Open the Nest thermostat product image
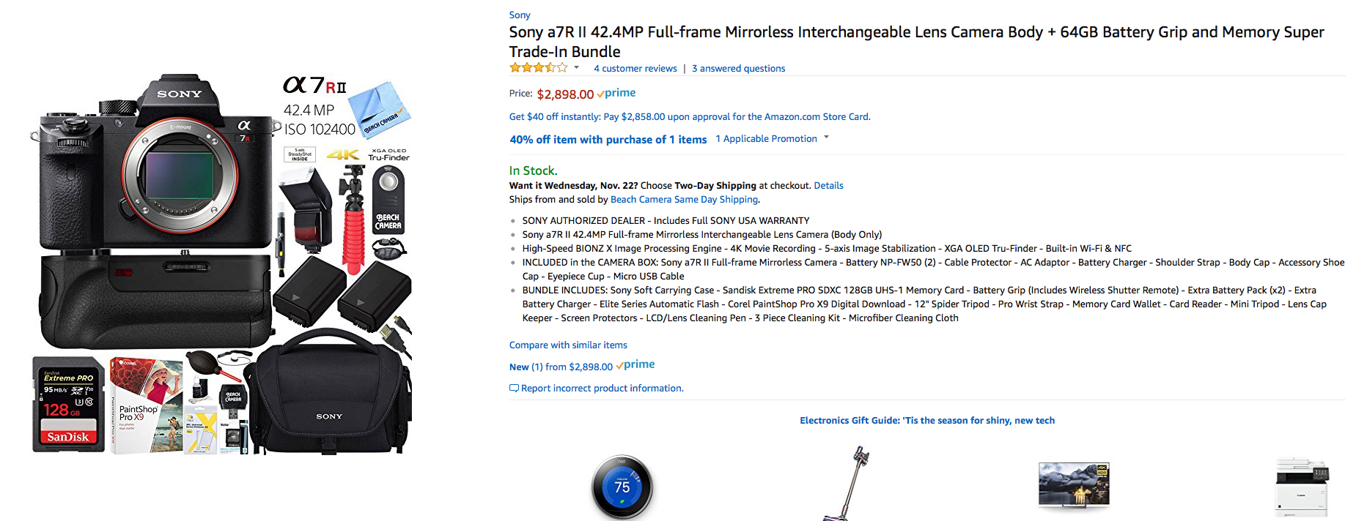 [x=622, y=487]
